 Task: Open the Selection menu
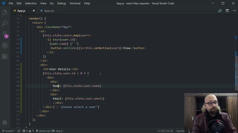[x=31, y=3]
